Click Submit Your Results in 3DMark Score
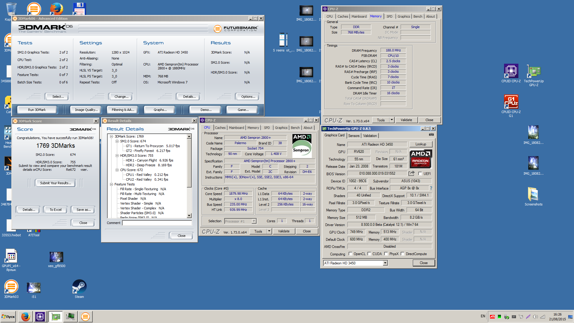574x323 pixels. click(56, 183)
